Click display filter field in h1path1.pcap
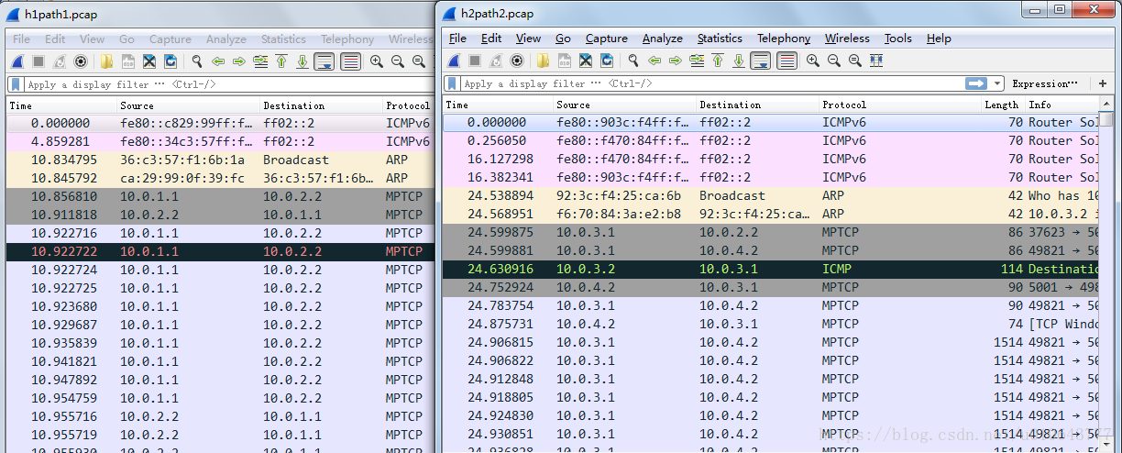1122x453 pixels. click(229, 84)
